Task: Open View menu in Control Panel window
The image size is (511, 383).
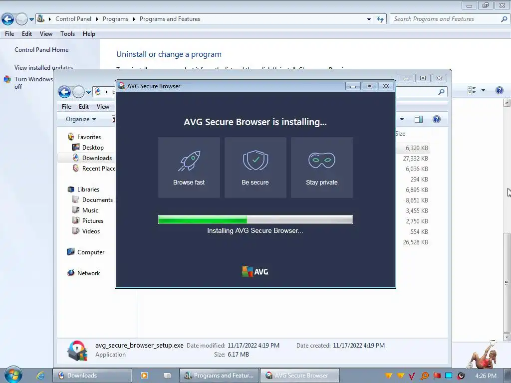Action: [46, 34]
